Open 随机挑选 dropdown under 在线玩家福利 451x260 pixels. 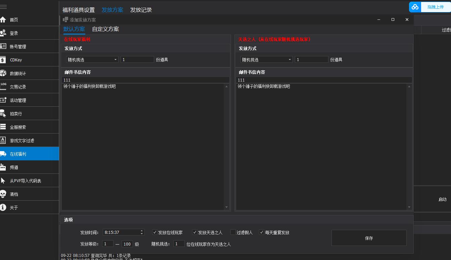(x=92, y=60)
